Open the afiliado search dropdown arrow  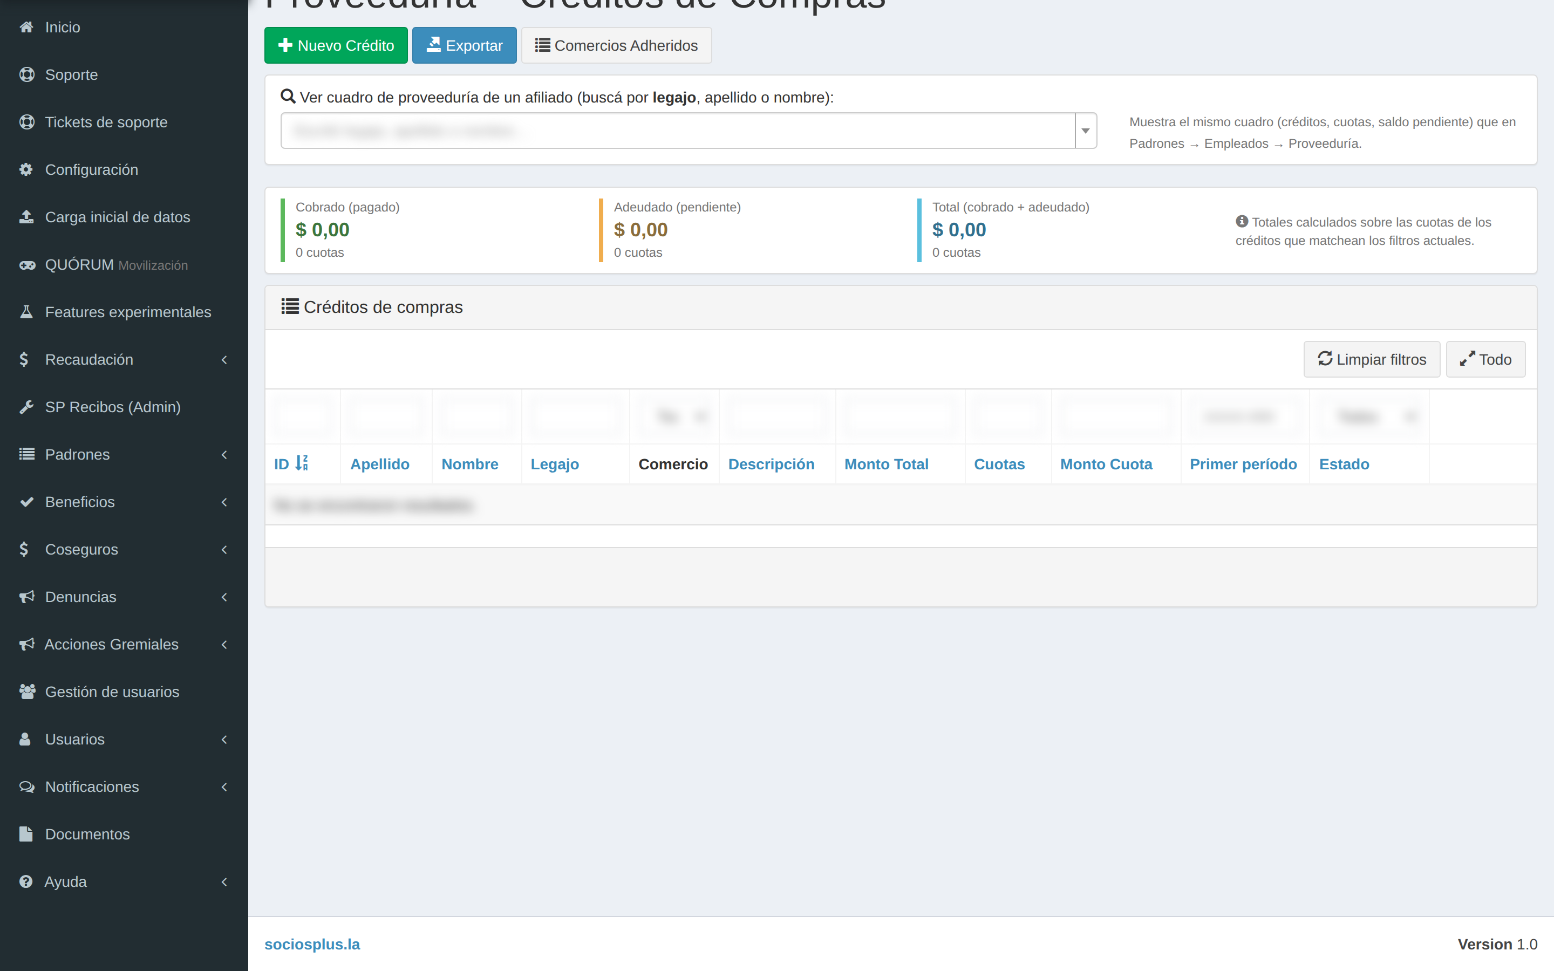pos(1086,131)
